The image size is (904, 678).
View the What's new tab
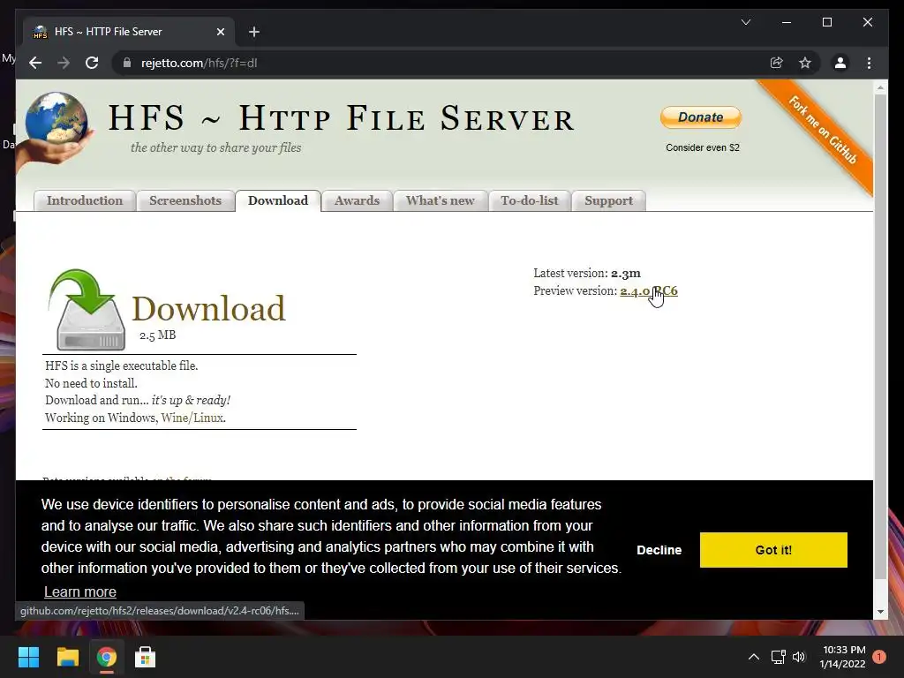click(441, 200)
